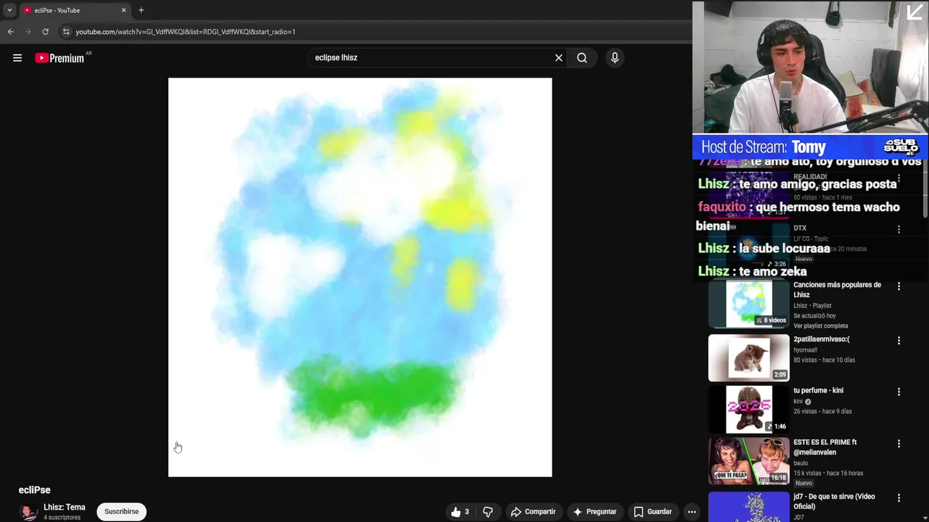Start voice search with microphone icon

(x=615, y=58)
